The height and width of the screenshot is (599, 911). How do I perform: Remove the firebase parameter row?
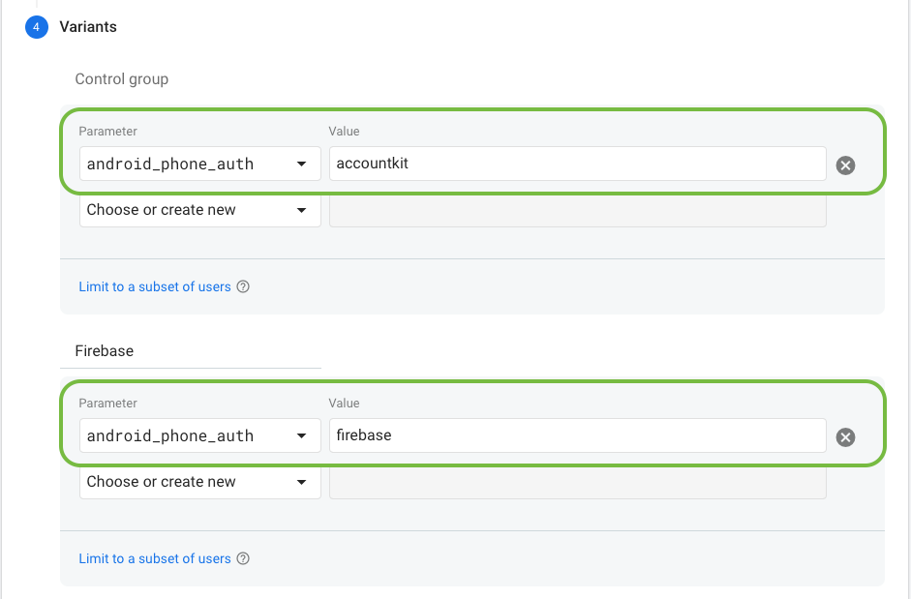point(845,437)
